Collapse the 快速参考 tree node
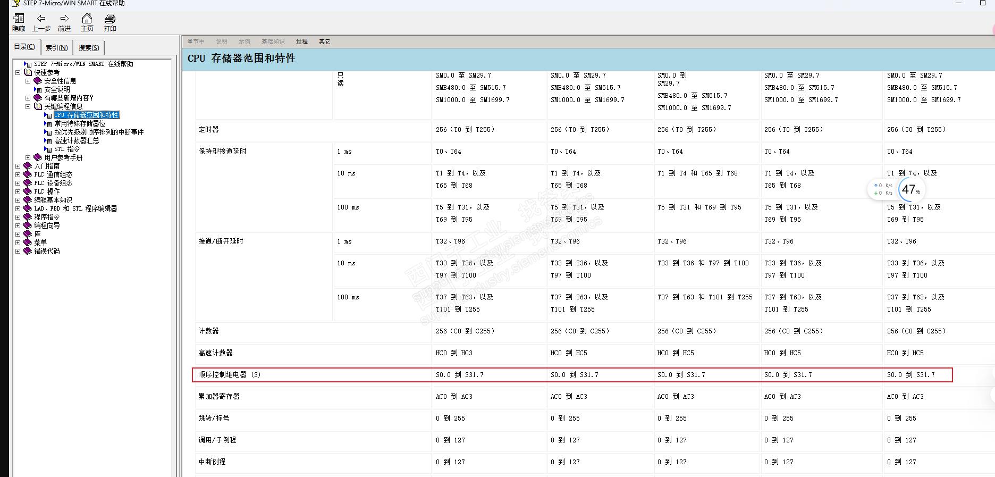The width and height of the screenshot is (995, 477). tap(18, 72)
